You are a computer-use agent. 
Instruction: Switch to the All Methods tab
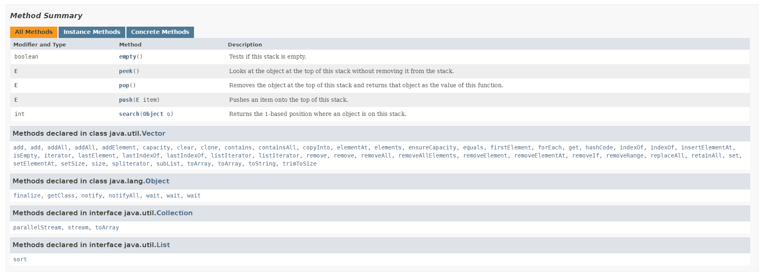point(34,32)
